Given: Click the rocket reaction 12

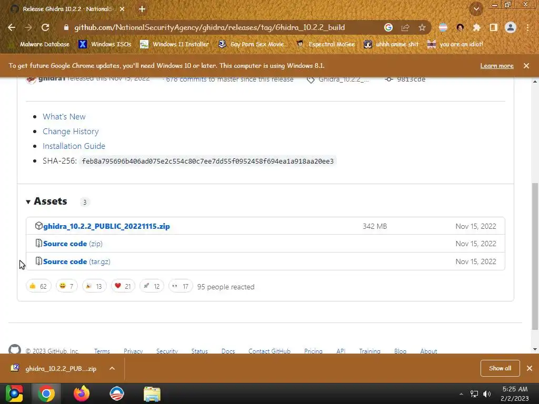Looking at the screenshot, I should tap(152, 286).
